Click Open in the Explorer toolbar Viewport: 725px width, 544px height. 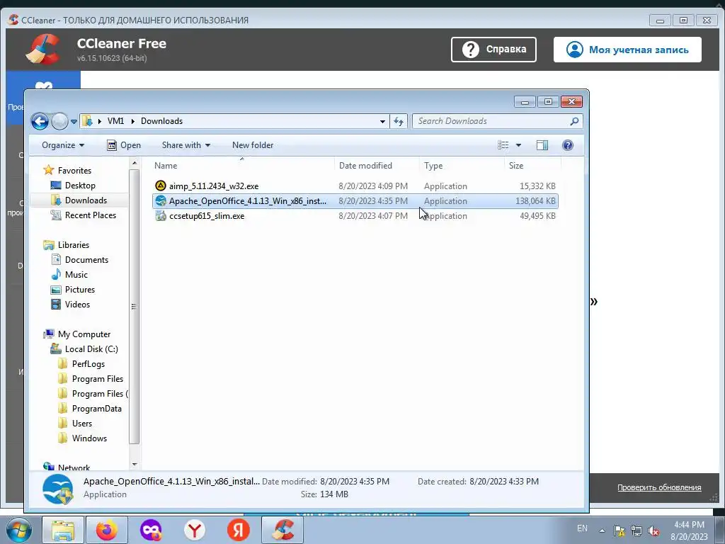[x=124, y=145]
